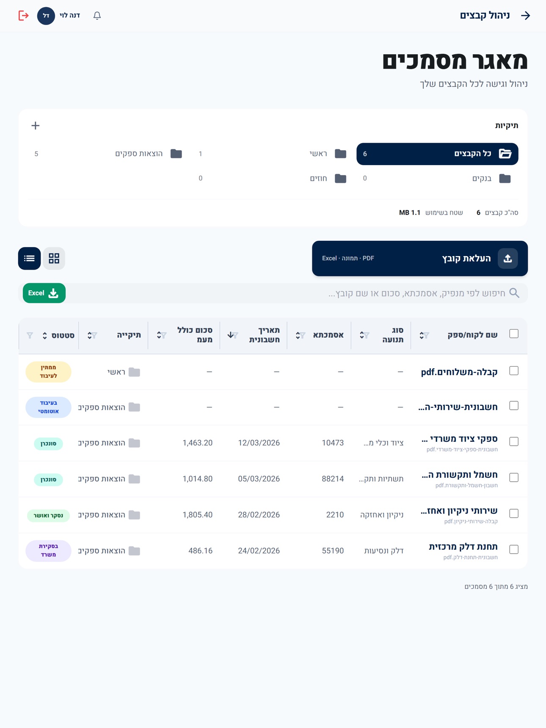Screen dimensions: 546x728
Task: Sort by the סוג תנועה column
Action: click(362, 335)
